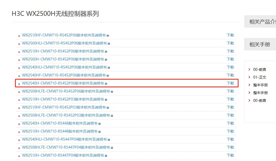Open WX2510HF-CMW710-R5452P06 software and release notes

coord(64,35)
